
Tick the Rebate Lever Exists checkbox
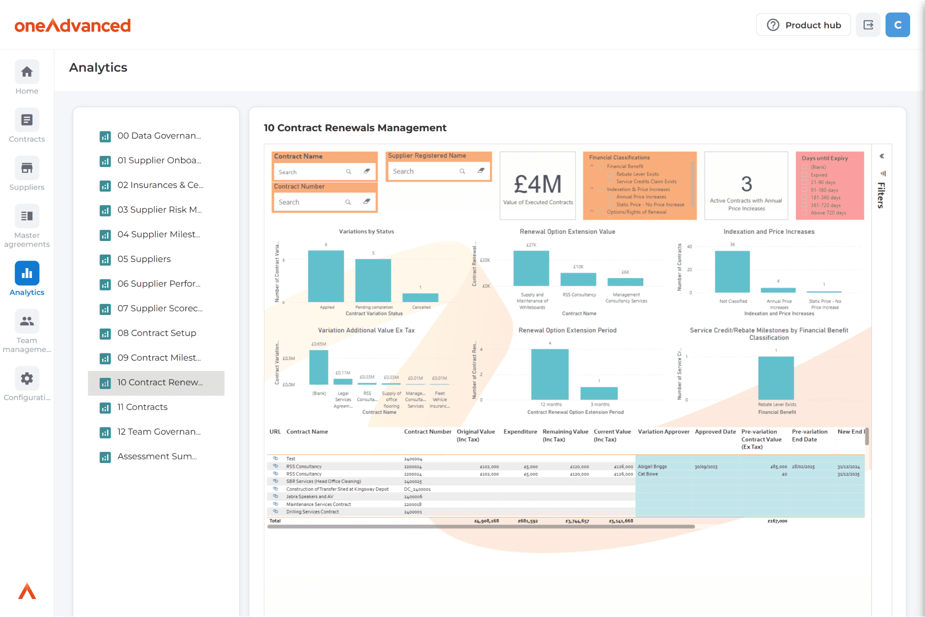pyautogui.click(x=610, y=174)
